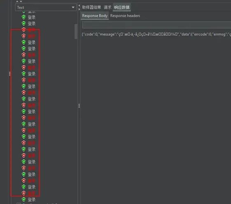Screen dimensions: 231x204
Task: Switch to the 取样器结果 tab
Action: (x=91, y=7)
